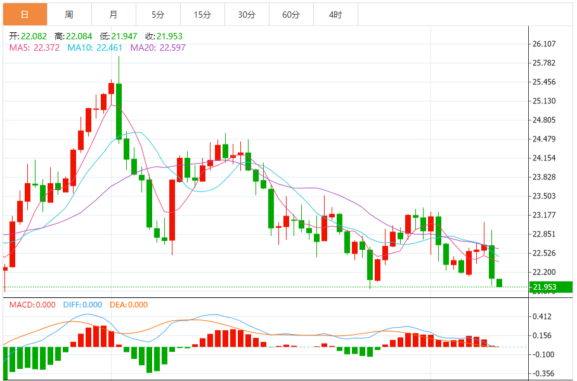Click the 开:22.082 open price value
This screenshot has height=381, width=577.
click(28, 36)
